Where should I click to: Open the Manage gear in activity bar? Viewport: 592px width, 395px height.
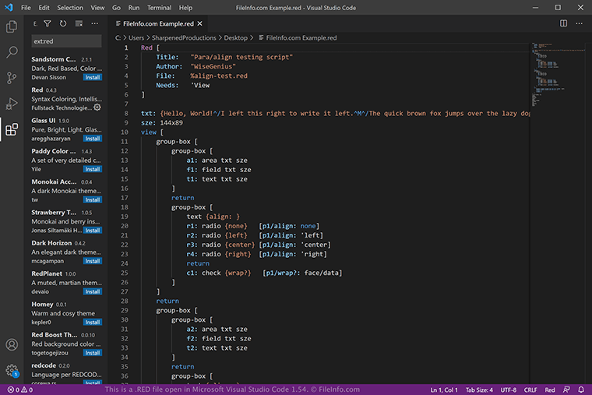[12, 370]
